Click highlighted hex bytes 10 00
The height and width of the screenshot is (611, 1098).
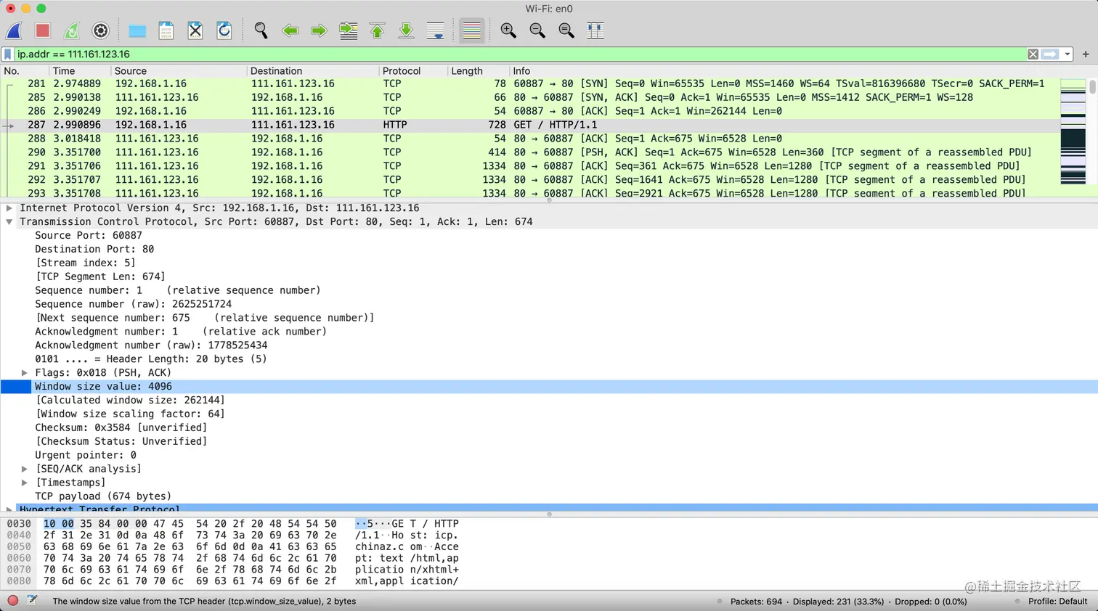[58, 524]
